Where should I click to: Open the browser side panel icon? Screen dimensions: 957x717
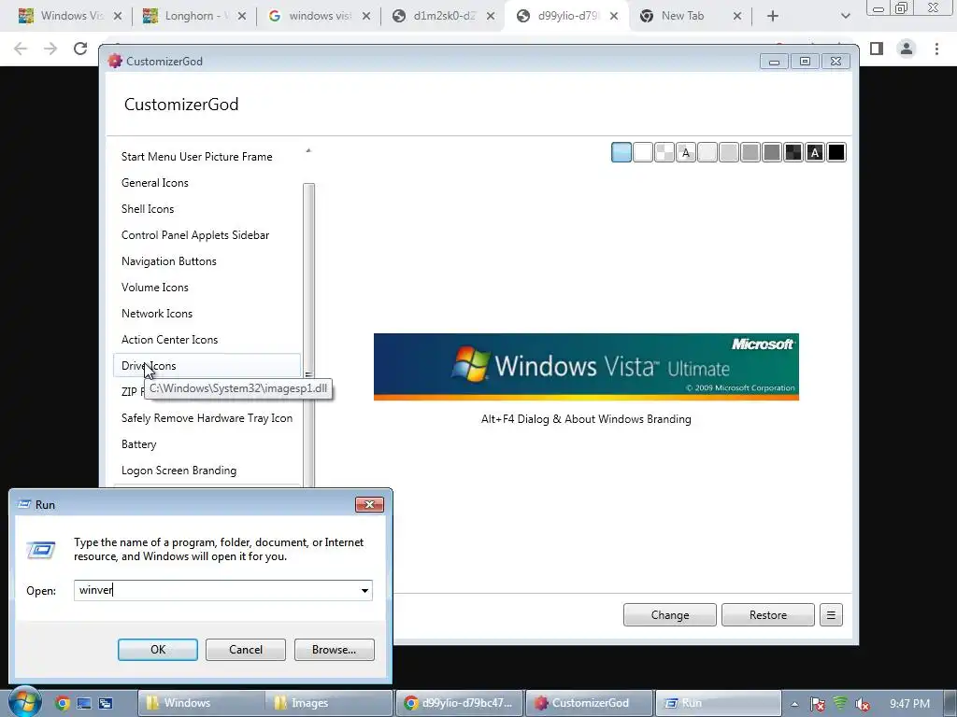877,49
